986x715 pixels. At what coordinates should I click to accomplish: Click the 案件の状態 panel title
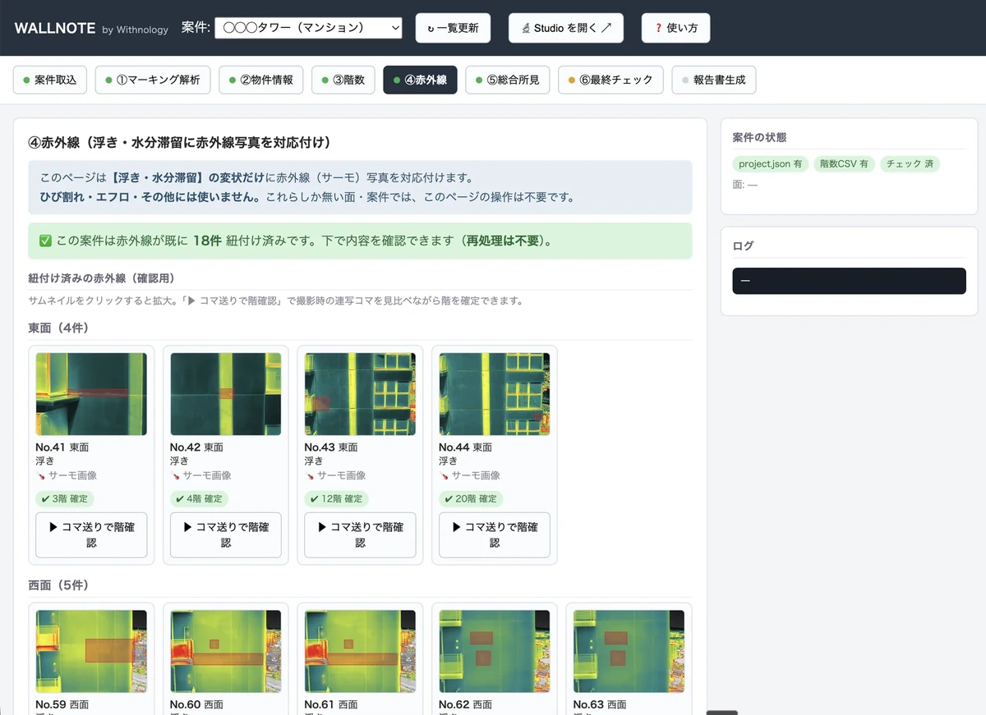pyautogui.click(x=759, y=137)
